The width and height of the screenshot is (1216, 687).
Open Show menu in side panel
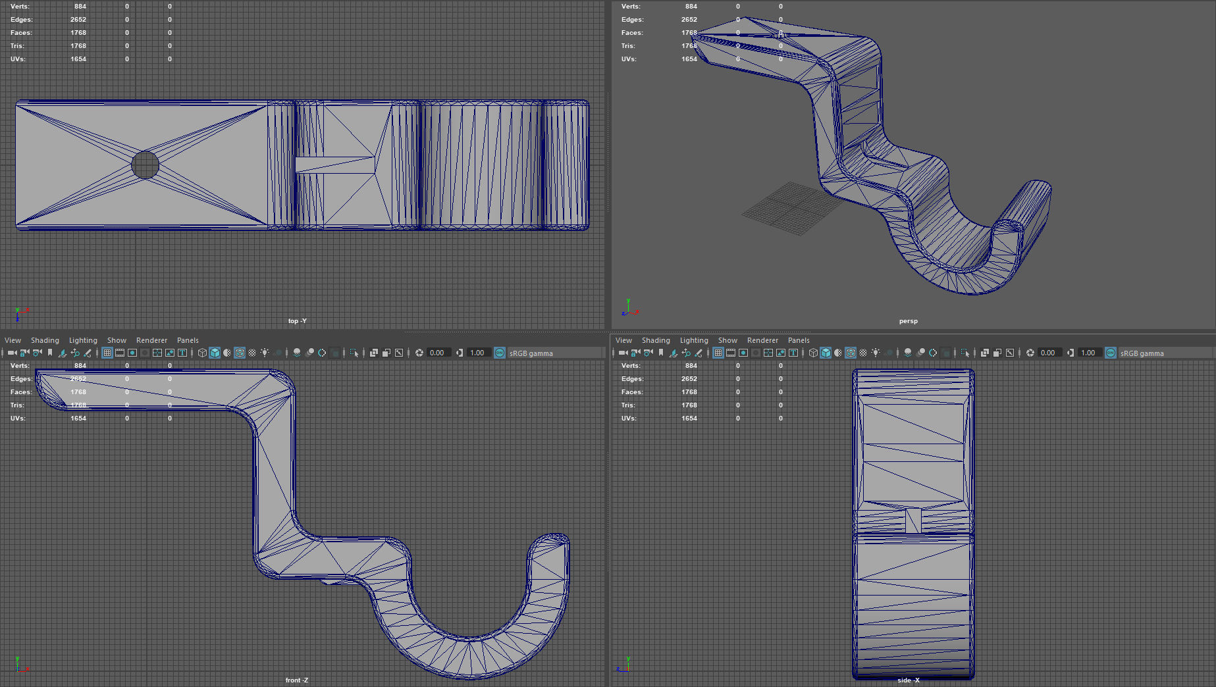[727, 340]
